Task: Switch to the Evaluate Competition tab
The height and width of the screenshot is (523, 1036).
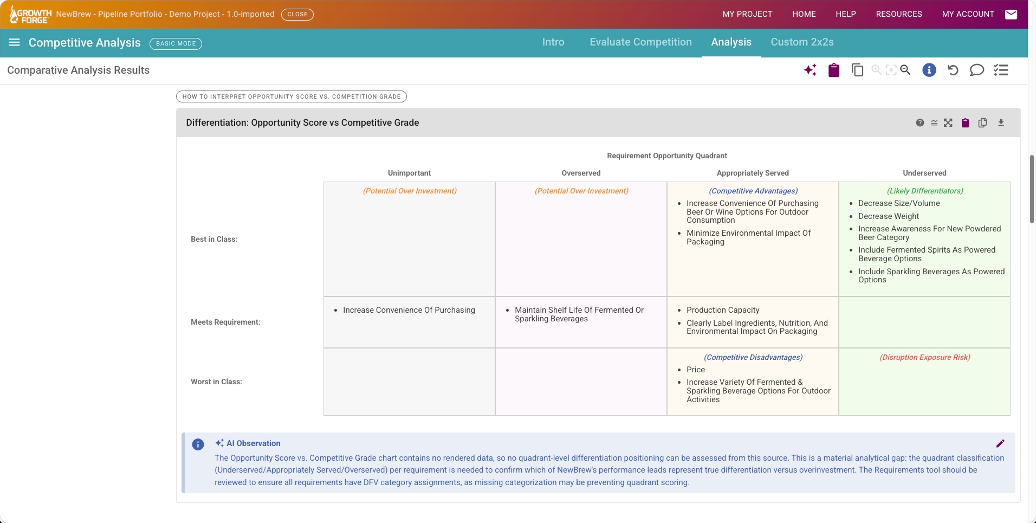Action: coord(640,42)
